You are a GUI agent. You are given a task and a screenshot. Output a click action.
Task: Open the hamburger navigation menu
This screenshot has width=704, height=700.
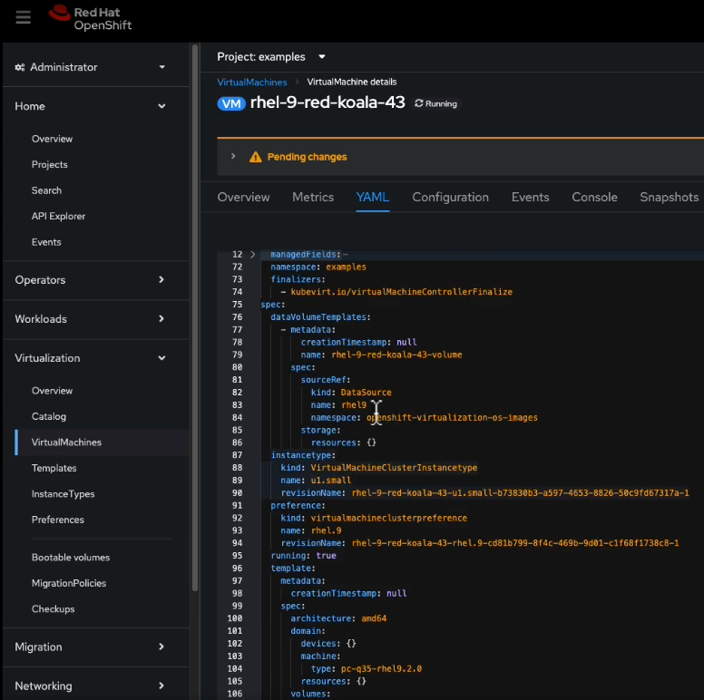(23, 18)
